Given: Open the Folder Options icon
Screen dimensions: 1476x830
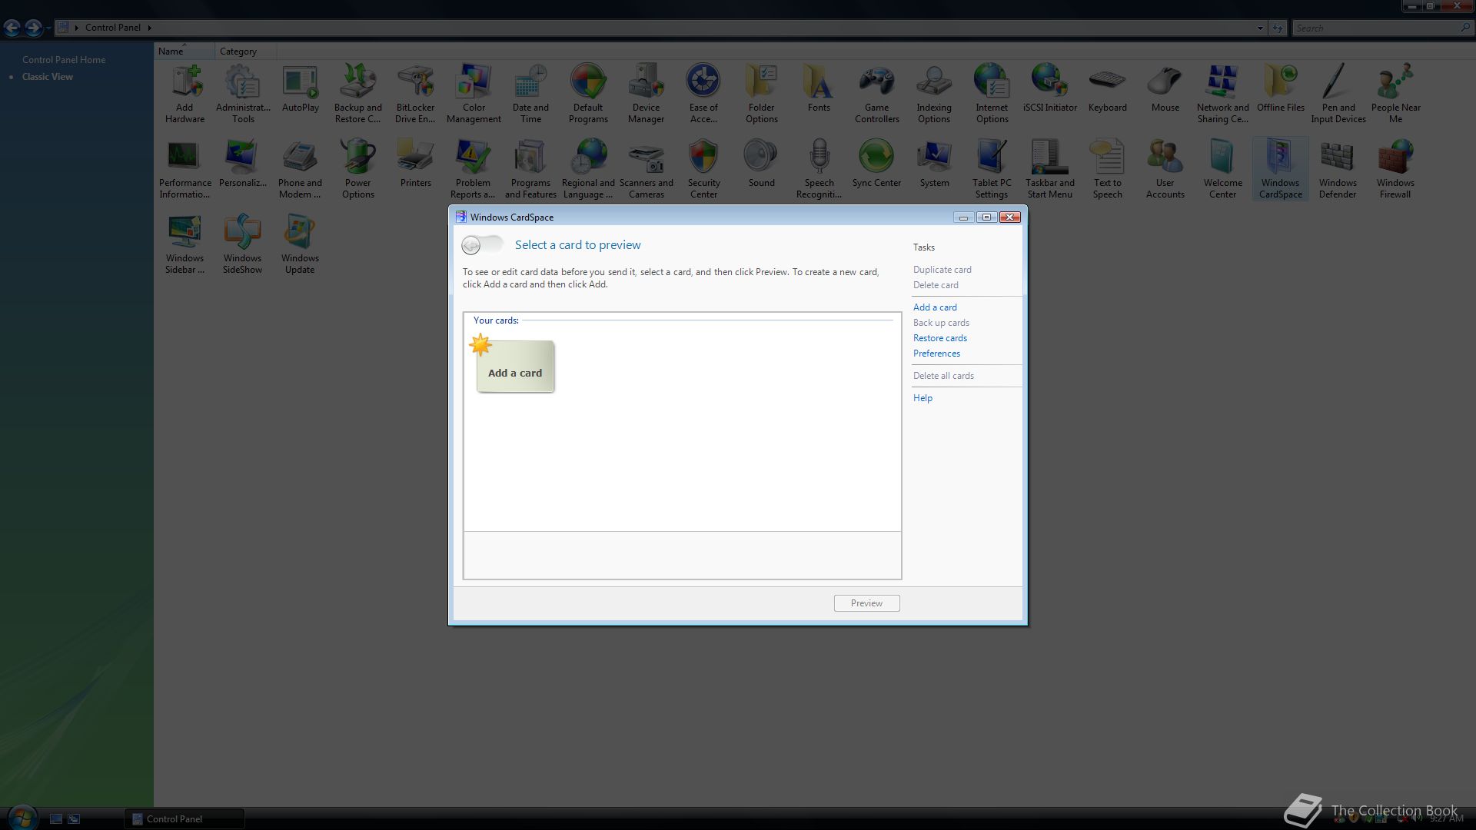Looking at the screenshot, I should point(761,94).
